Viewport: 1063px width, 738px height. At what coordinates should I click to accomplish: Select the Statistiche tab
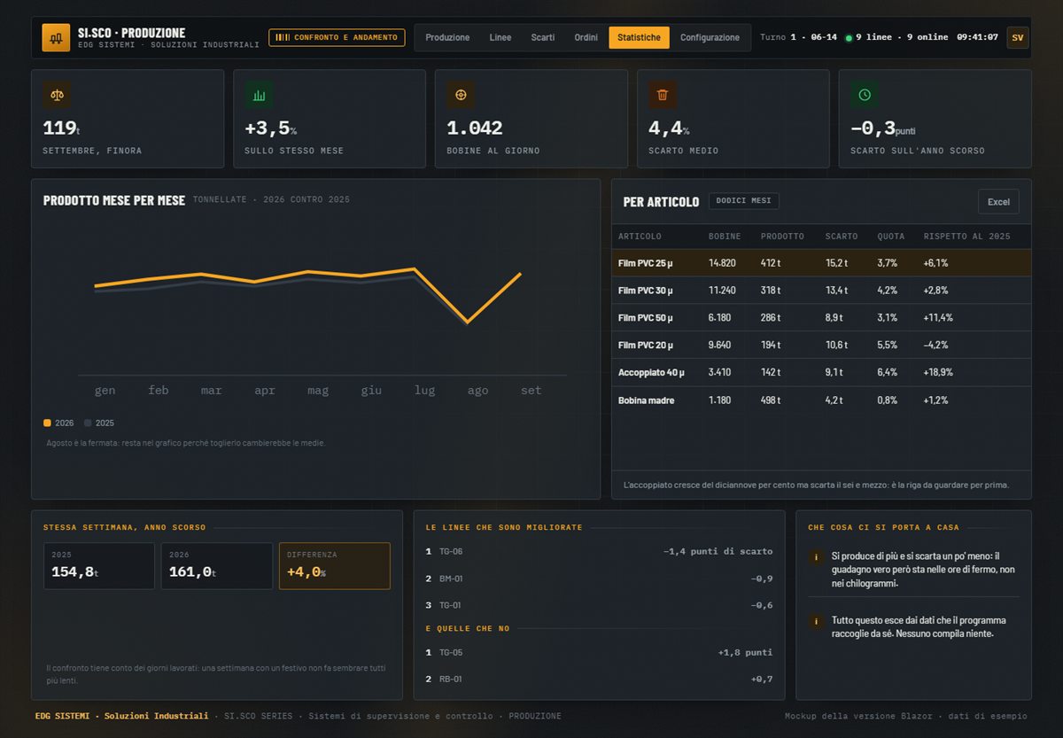(639, 38)
